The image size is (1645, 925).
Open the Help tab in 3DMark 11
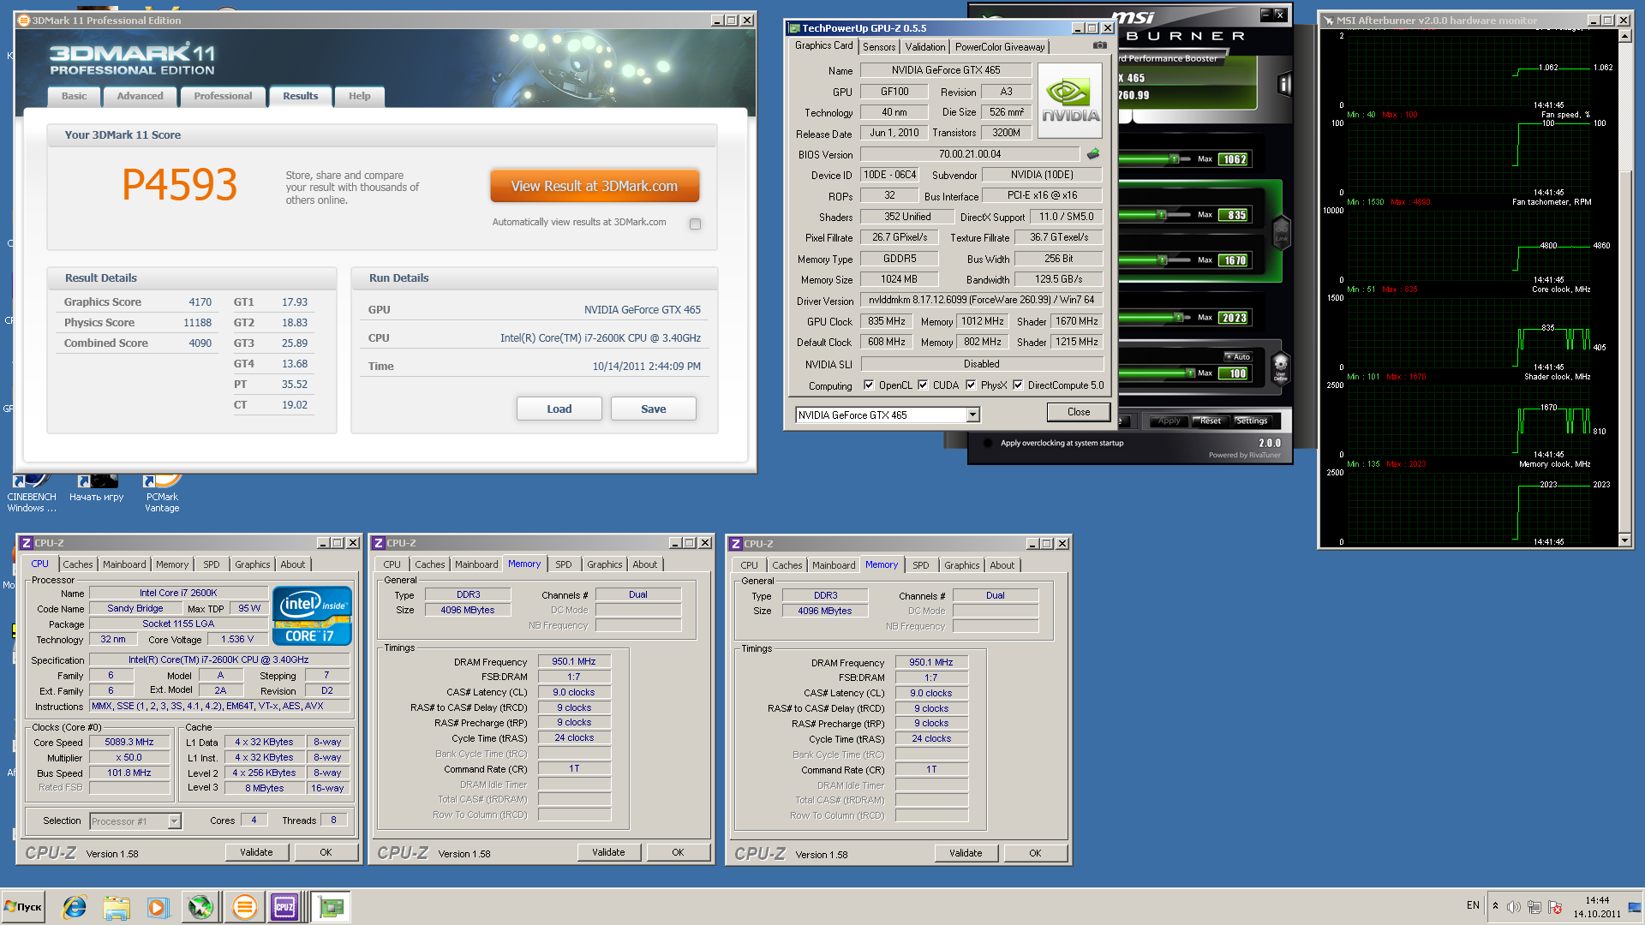359,96
